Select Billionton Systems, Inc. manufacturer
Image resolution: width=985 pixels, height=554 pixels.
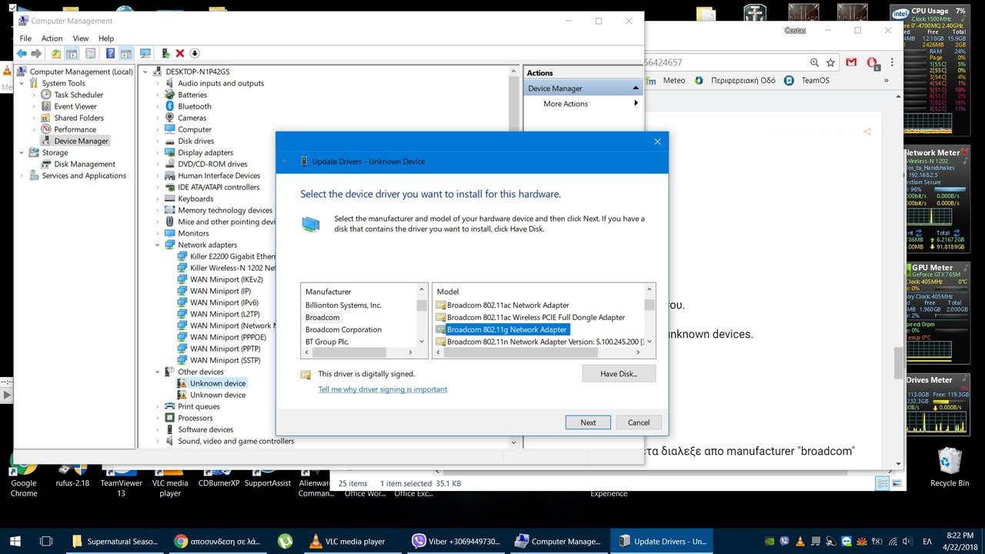tap(343, 305)
